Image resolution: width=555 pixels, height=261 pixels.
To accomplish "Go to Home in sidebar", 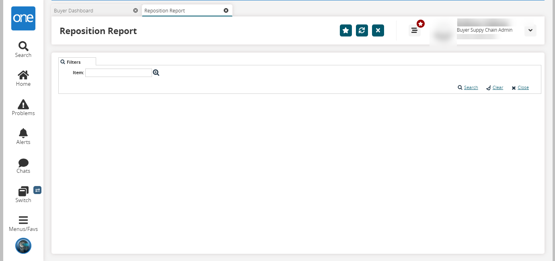I will (x=23, y=79).
